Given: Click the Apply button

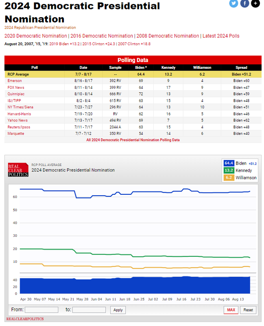Looking at the screenshot, I should (x=118, y=310).
